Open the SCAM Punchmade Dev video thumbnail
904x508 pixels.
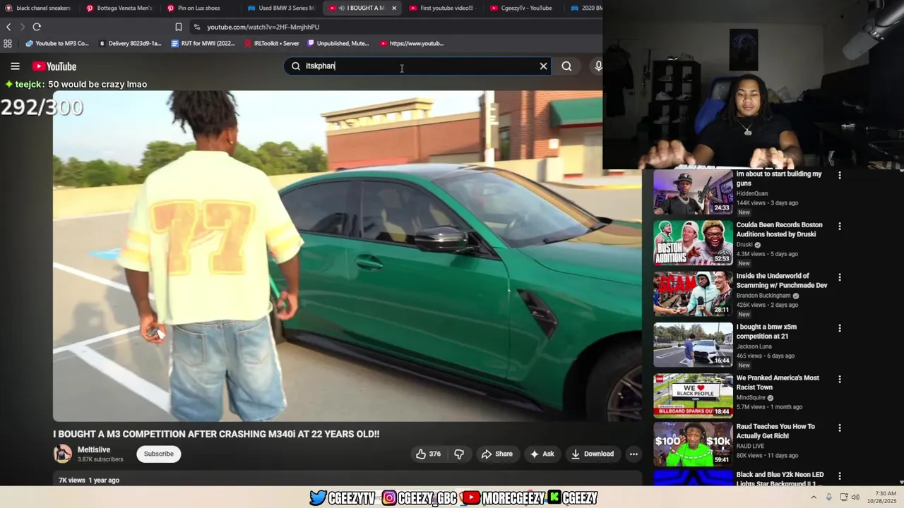(693, 294)
